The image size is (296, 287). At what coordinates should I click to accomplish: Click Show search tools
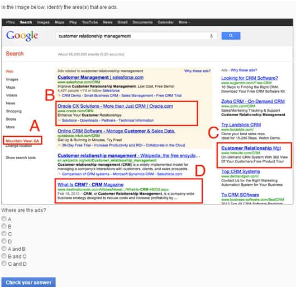(x=21, y=157)
